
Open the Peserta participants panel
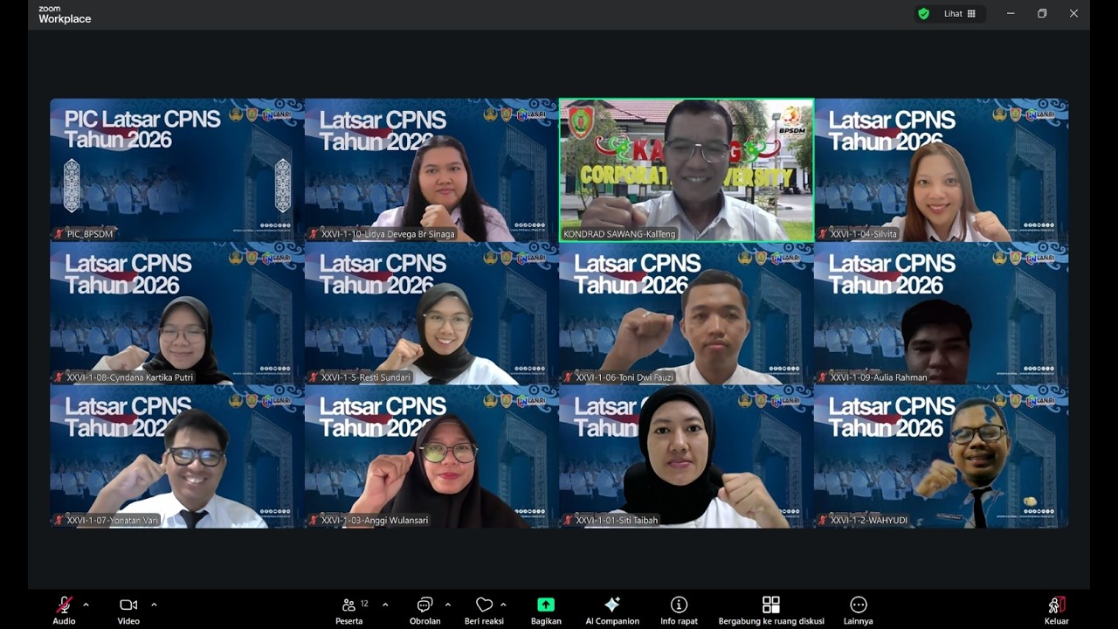click(x=349, y=610)
